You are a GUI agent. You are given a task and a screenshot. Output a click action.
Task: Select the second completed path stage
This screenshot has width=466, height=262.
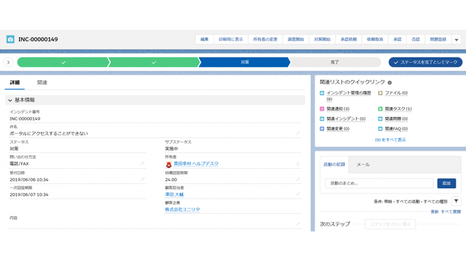tap(154, 63)
